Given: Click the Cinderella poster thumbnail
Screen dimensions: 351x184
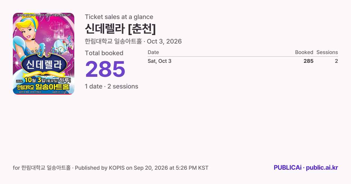Looking at the screenshot, I should [x=44, y=54].
